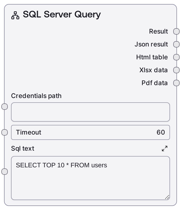Select the Timeout value 60

[x=161, y=132]
